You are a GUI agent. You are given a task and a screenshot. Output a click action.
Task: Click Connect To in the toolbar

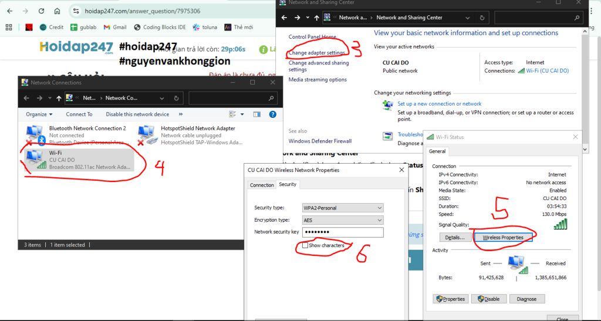coord(79,114)
